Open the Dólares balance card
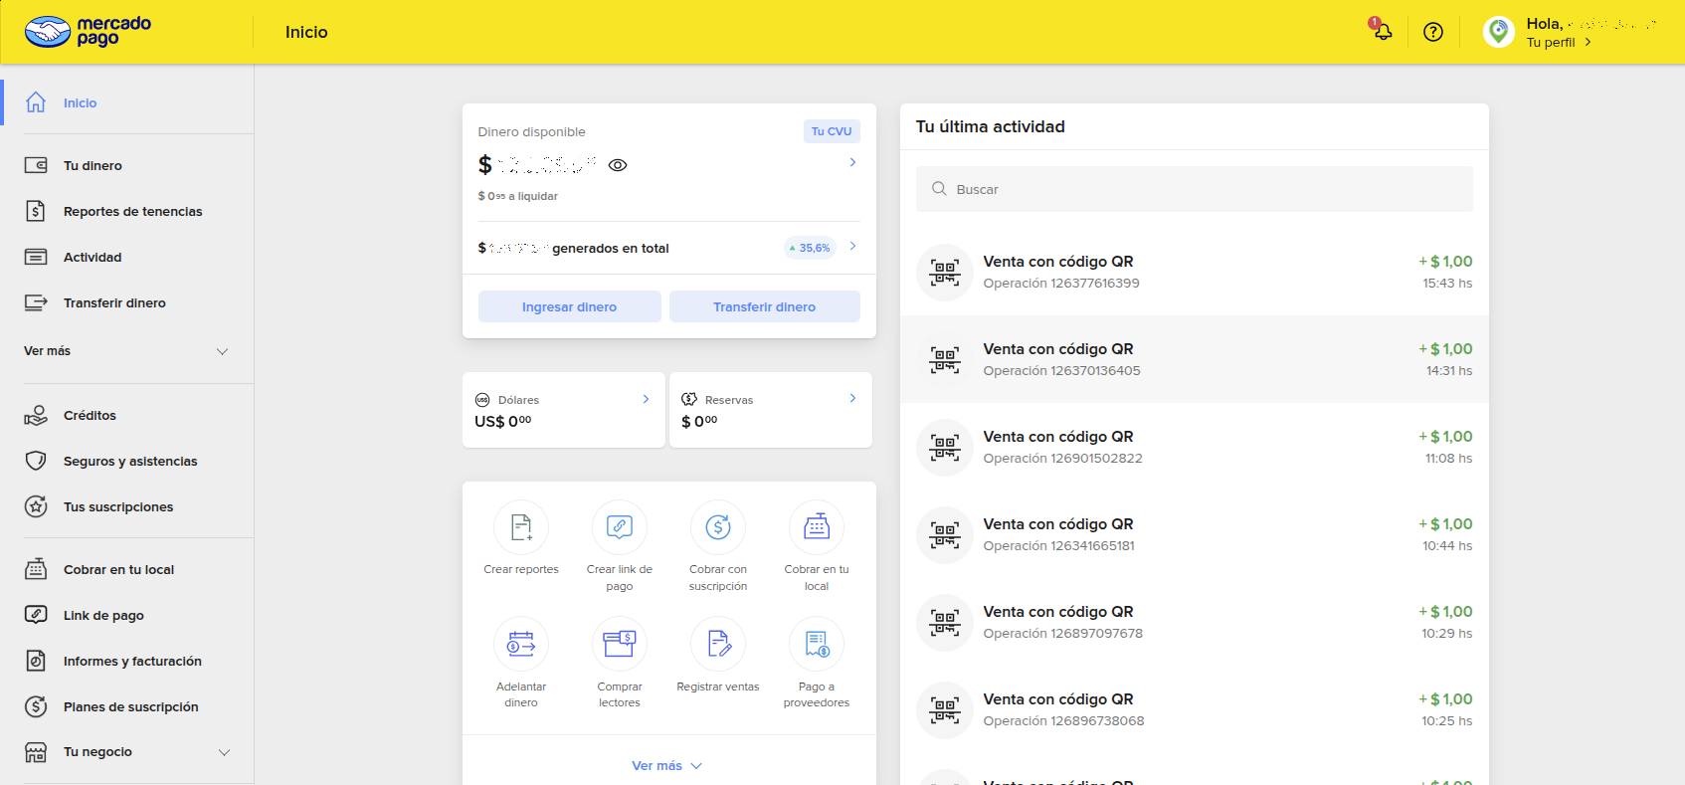Screen dimensions: 1685x785 [563, 410]
